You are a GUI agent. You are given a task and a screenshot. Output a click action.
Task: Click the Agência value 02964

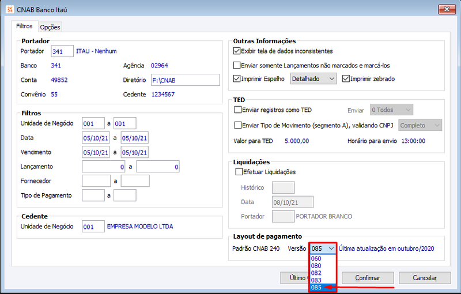coord(160,66)
